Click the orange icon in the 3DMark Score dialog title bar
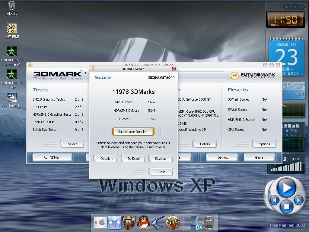Screen dimensions: 309x232 tap(93, 69)
